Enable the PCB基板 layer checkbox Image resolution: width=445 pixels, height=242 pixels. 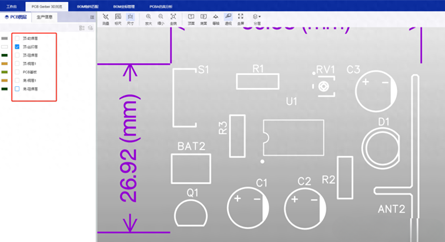pos(17,72)
